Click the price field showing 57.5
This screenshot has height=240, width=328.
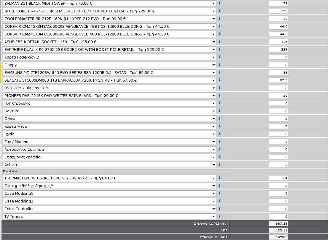tap(278, 80)
